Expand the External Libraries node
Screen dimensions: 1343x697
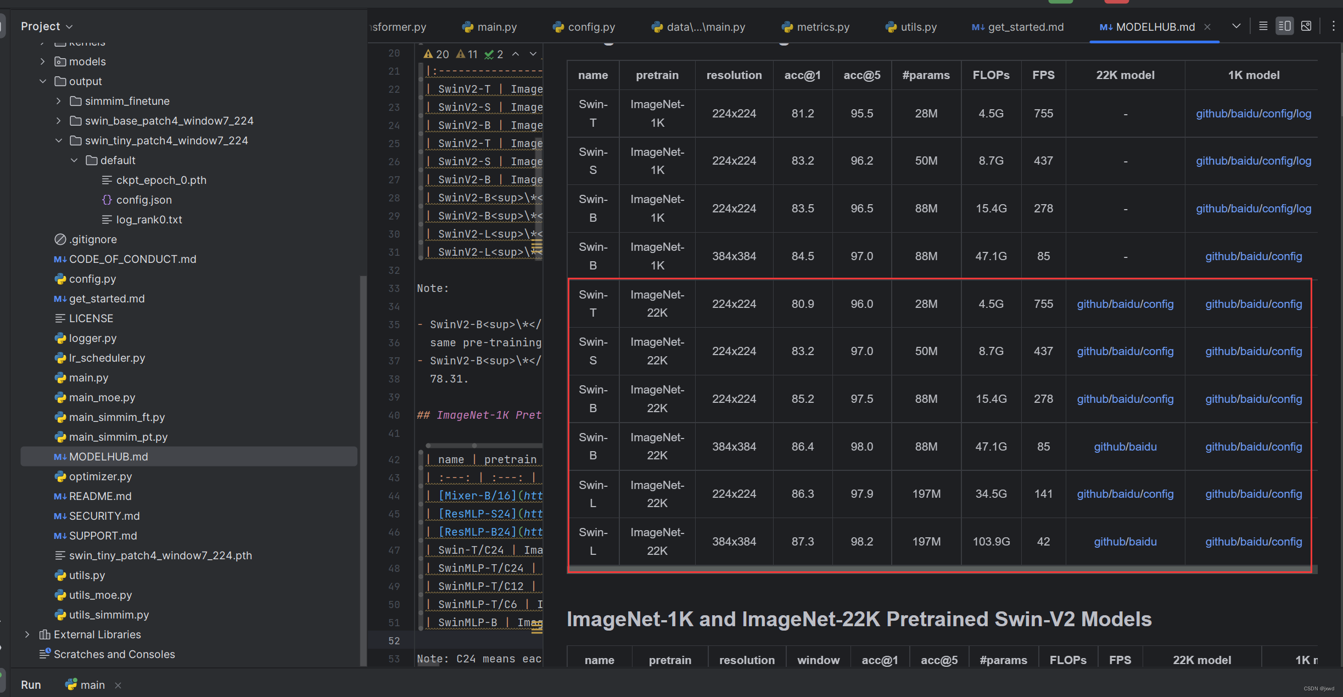(x=27, y=634)
